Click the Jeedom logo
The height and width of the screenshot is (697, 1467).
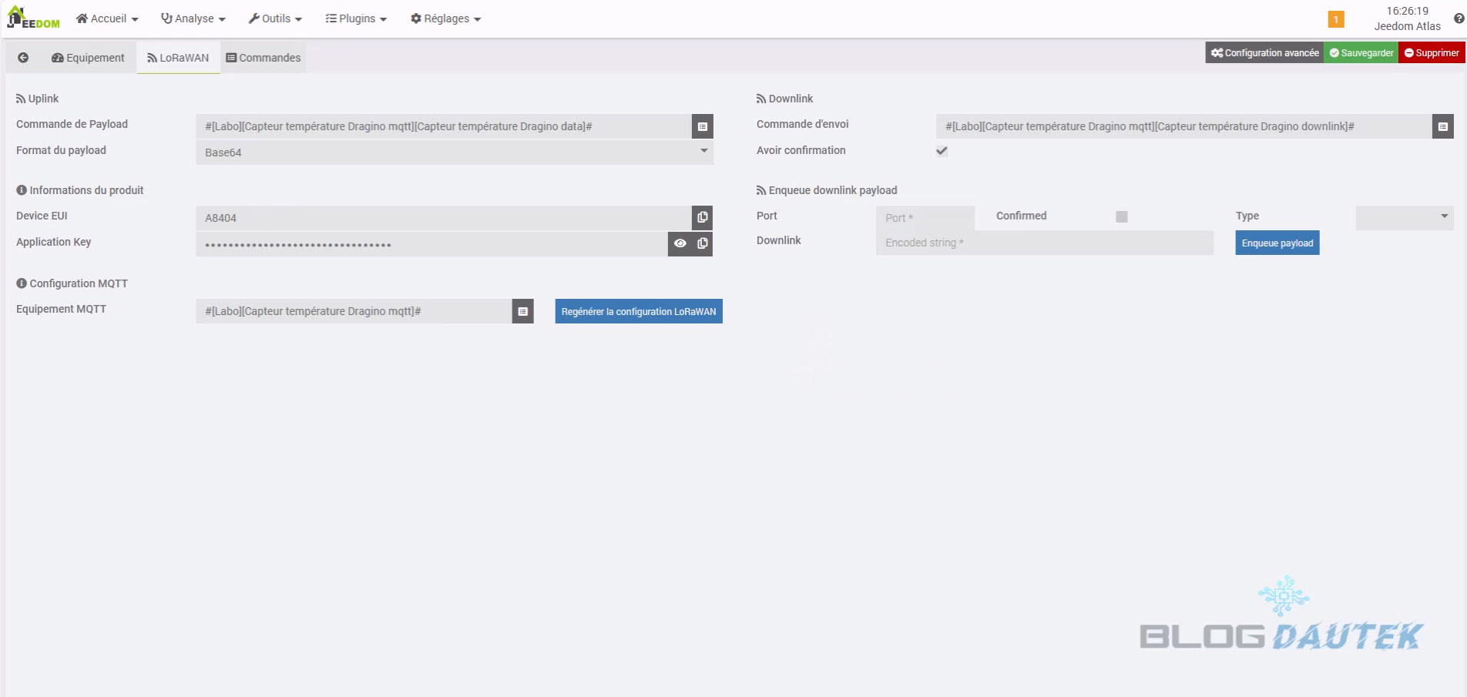33,18
